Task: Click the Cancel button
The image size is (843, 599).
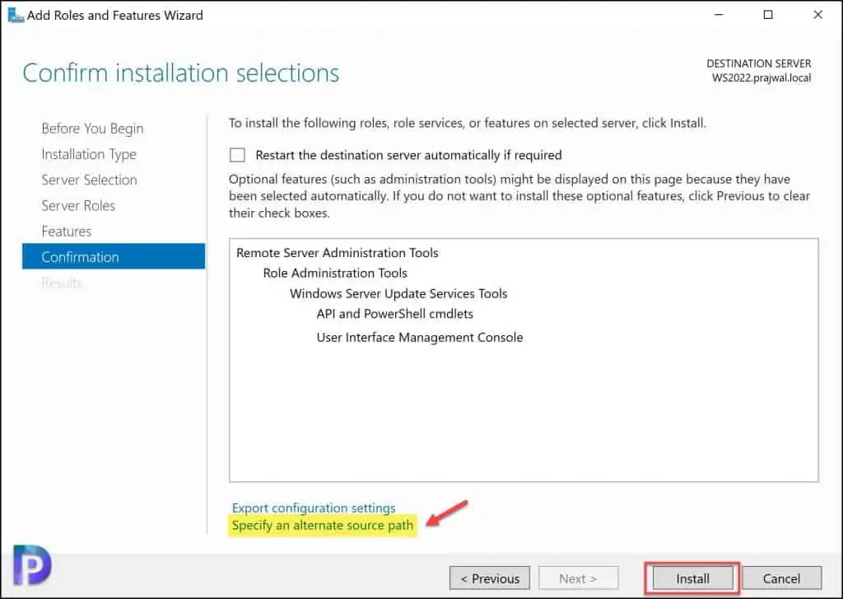Action: coord(781,578)
